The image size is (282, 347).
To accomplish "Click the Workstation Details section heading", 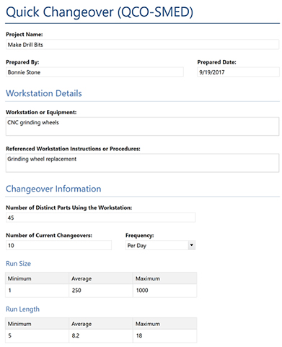I will click(x=44, y=93).
